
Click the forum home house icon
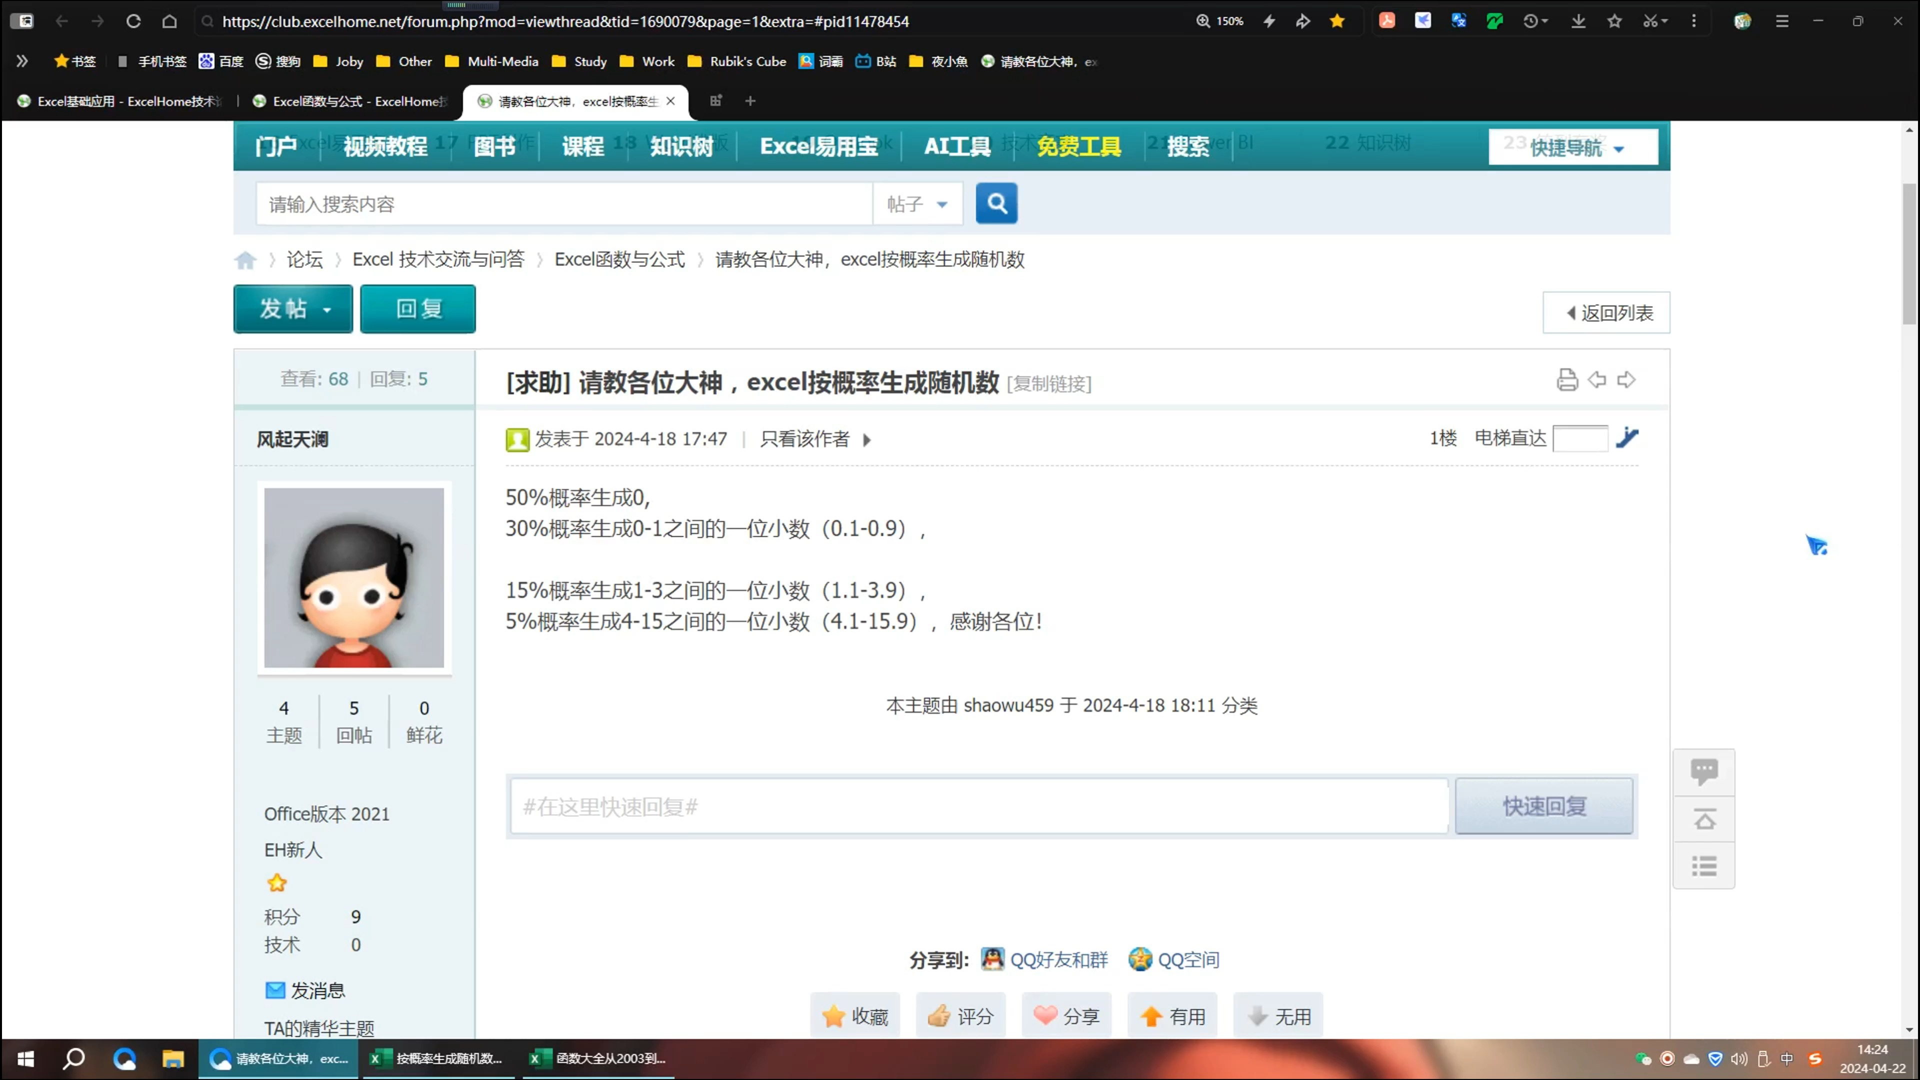click(245, 260)
